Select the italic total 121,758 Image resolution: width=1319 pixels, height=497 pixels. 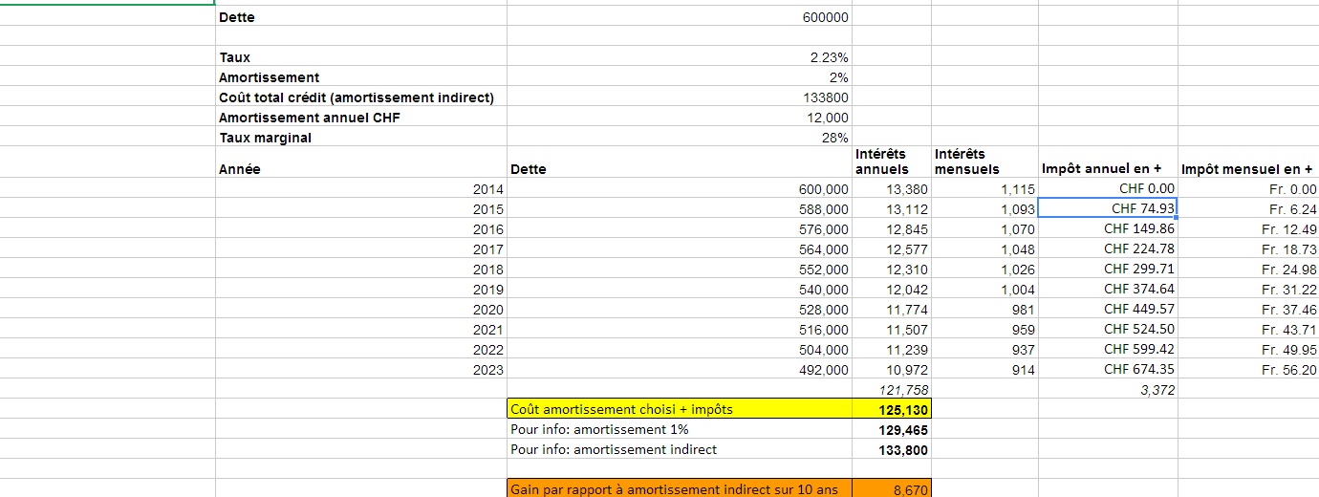point(891,390)
